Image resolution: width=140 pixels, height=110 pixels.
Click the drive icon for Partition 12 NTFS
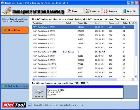[35, 72]
